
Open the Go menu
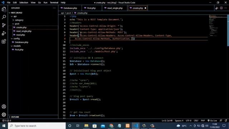[x=39, y=3]
